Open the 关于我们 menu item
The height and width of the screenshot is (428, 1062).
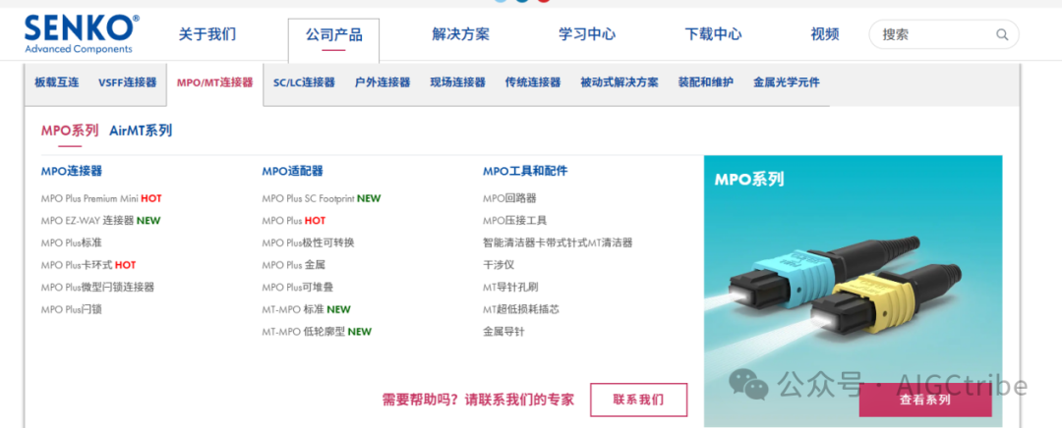coord(207,34)
